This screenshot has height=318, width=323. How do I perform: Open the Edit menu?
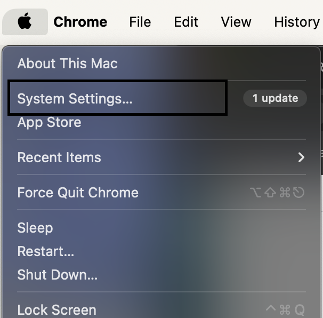tap(186, 22)
